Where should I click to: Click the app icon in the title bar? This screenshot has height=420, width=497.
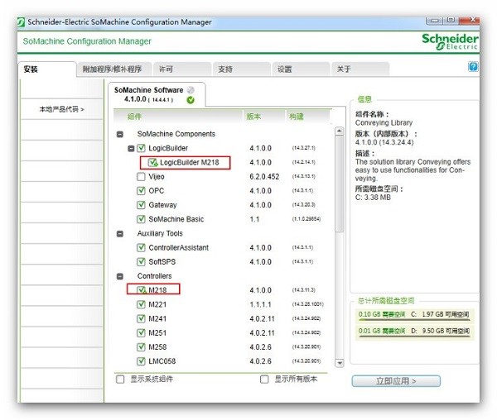click(21, 22)
